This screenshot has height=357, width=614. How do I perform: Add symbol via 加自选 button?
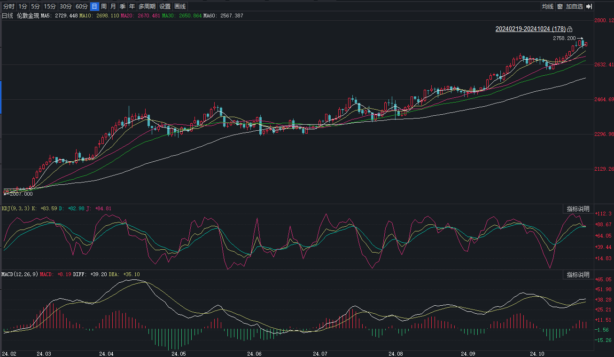click(x=575, y=7)
